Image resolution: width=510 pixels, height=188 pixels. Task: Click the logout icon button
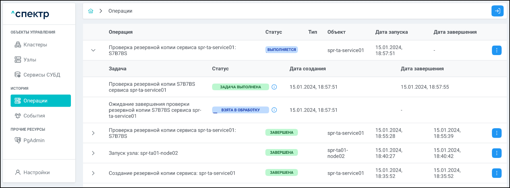point(497,11)
